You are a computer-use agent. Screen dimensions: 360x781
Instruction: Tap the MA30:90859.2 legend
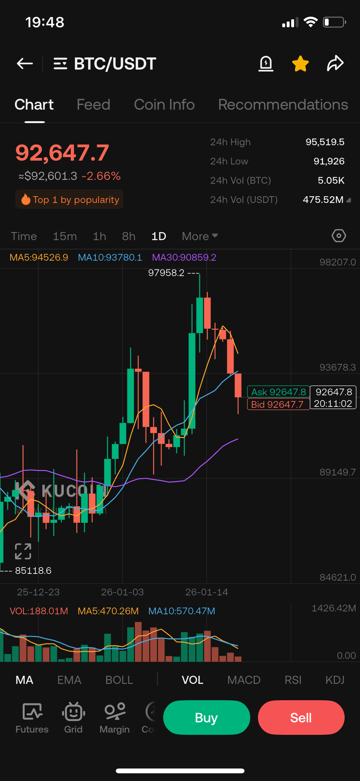184,257
